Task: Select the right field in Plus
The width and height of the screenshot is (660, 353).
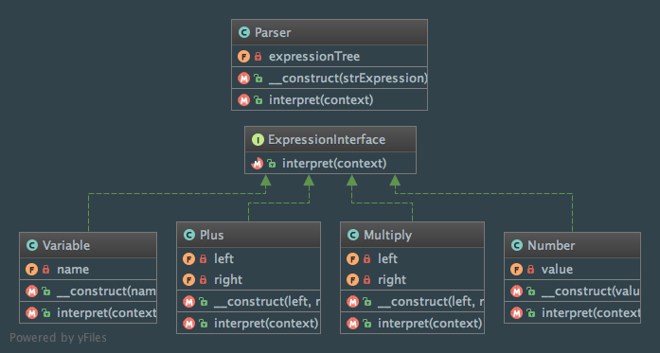Action: click(x=248, y=279)
